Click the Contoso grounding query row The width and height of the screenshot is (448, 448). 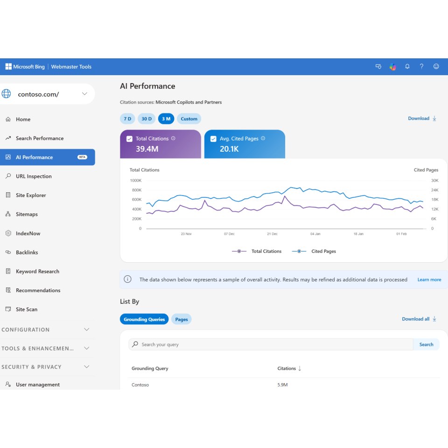[x=284, y=385]
